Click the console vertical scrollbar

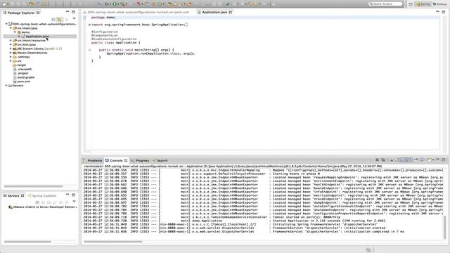(x=445, y=227)
